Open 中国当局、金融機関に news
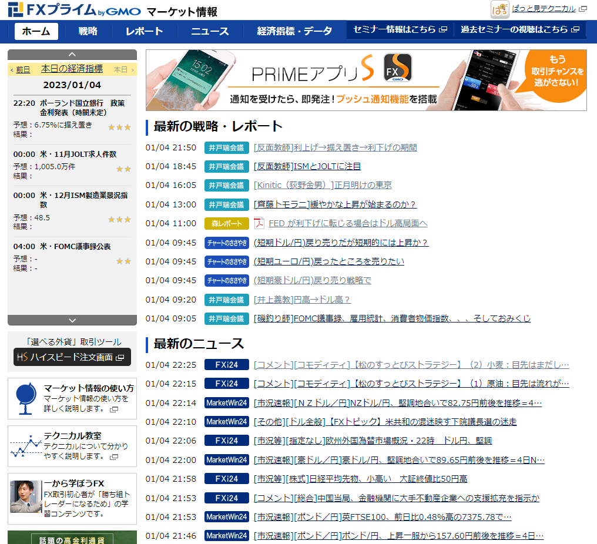Screen dimensions: 597x544 (x=397, y=498)
